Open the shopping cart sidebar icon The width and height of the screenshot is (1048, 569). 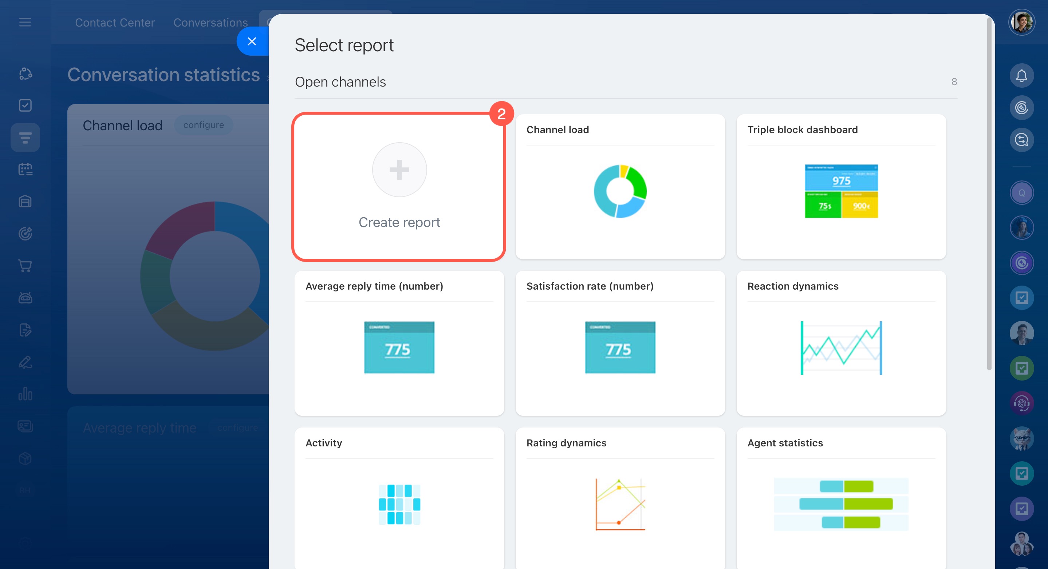tap(25, 266)
